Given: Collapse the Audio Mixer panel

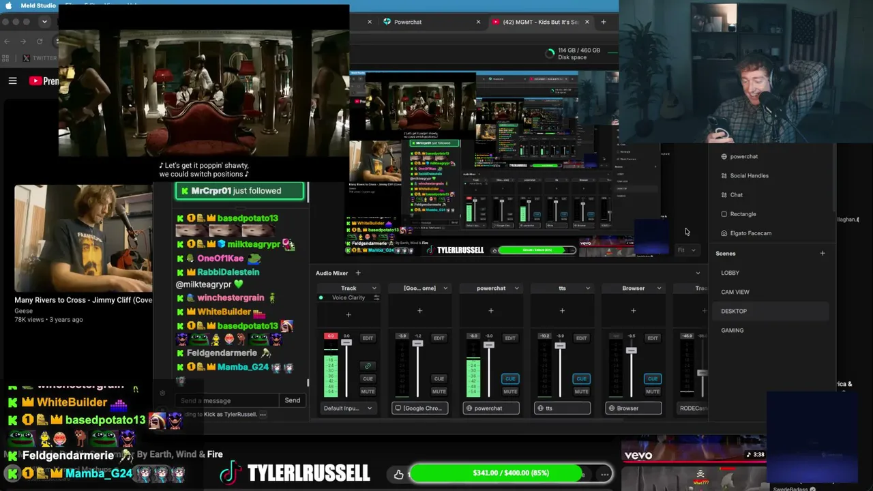Looking at the screenshot, I should pos(698,273).
